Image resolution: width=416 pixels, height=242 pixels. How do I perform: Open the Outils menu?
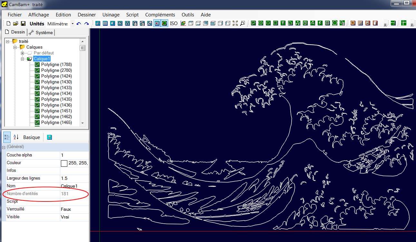pos(188,14)
